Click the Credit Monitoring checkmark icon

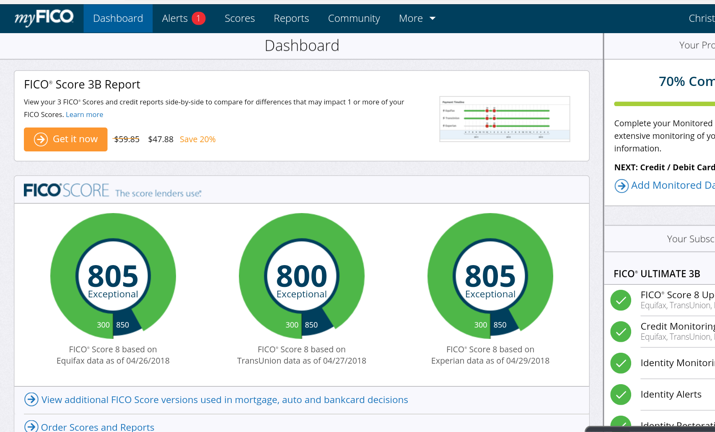coord(621,332)
